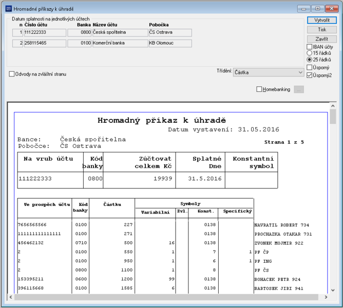
Task: Click row number field 1
Action: pos(17,32)
